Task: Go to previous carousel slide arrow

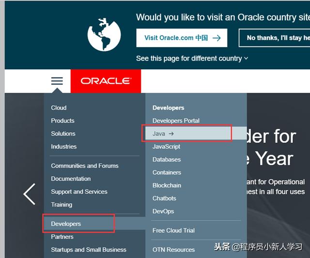Action: point(30,194)
